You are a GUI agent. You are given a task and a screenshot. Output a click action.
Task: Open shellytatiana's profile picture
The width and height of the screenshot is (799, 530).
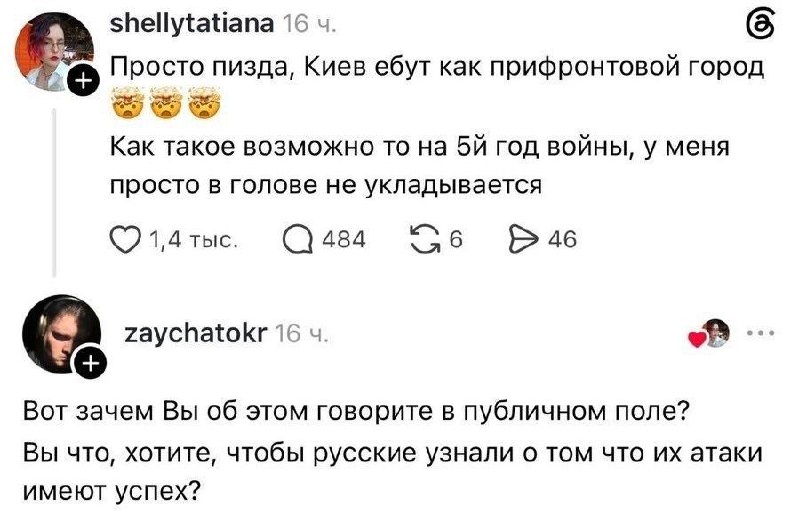tap(54, 51)
